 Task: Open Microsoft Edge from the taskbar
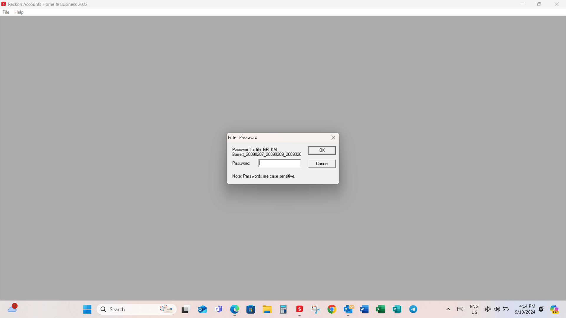click(235, 309)
